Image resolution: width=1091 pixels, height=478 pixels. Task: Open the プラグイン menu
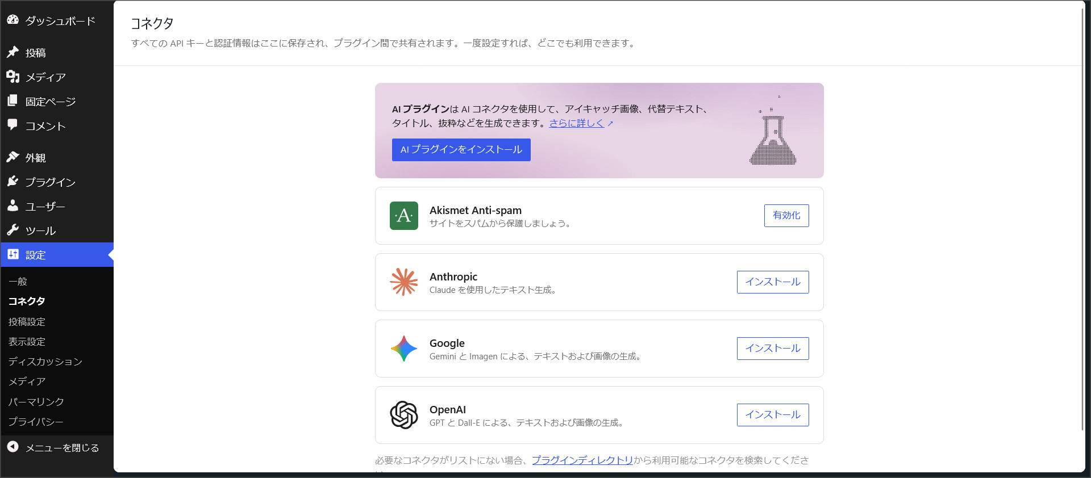[57, 182]
